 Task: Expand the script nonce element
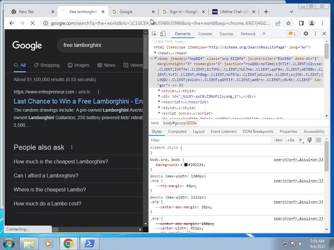tap(159, 113)
